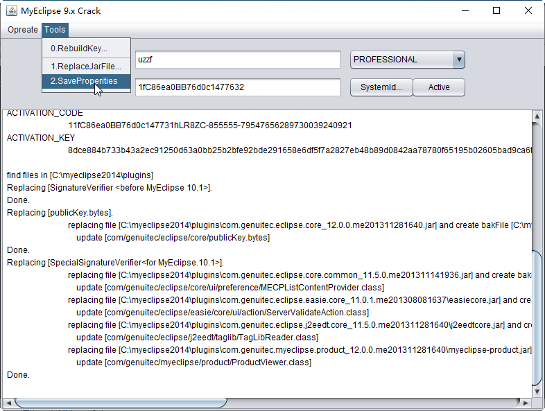This screenshot has width=545, height=411.
Task: Click the vertical scrollbar thumb
Action: 537,315
